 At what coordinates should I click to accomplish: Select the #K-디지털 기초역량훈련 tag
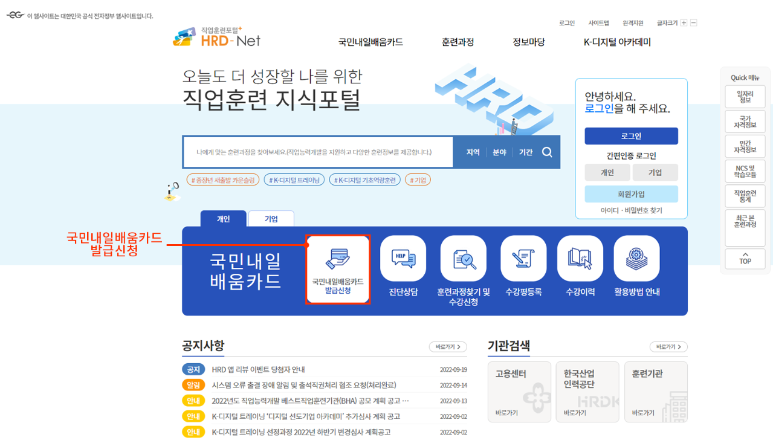[365, 180]
